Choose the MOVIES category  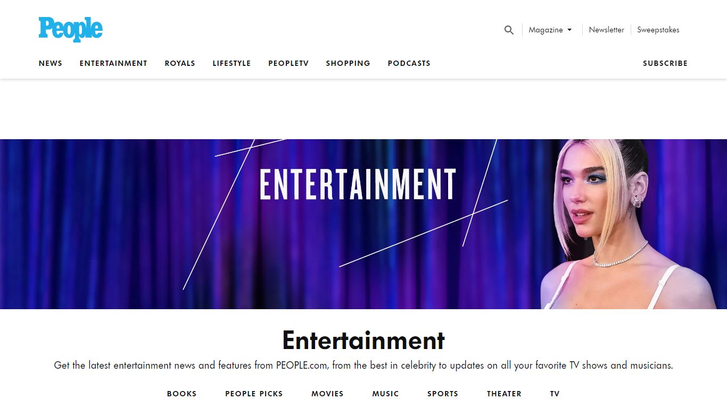(x=327, y=394)
